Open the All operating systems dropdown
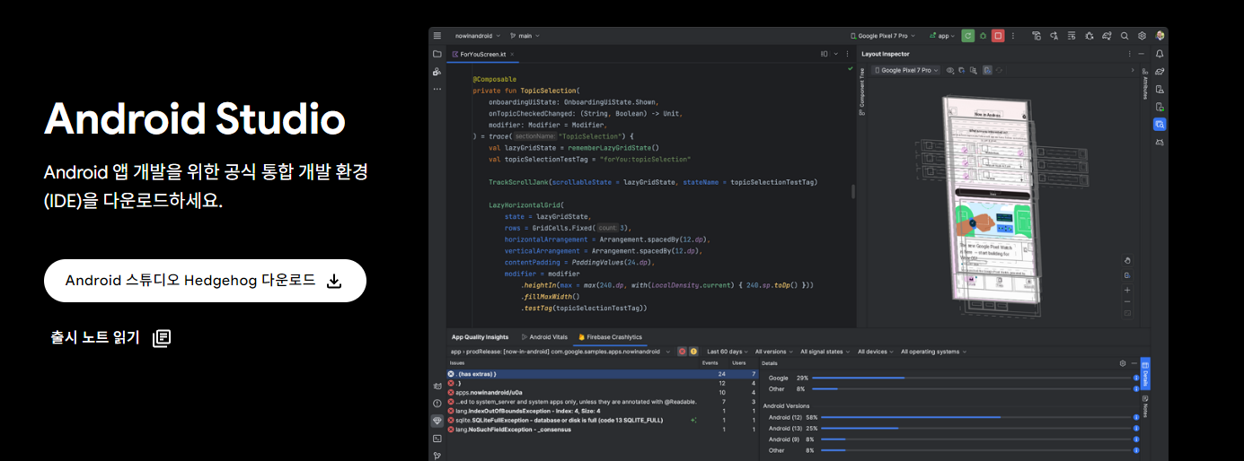The image size is (1244, 461). 934,352
